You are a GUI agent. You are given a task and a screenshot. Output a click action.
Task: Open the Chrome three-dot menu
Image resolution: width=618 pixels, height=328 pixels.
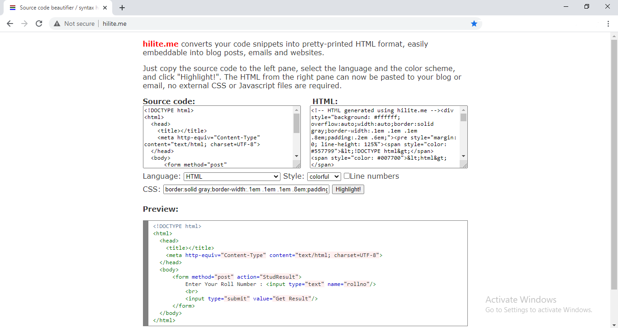pyautogui.click(x=608, y=23)
